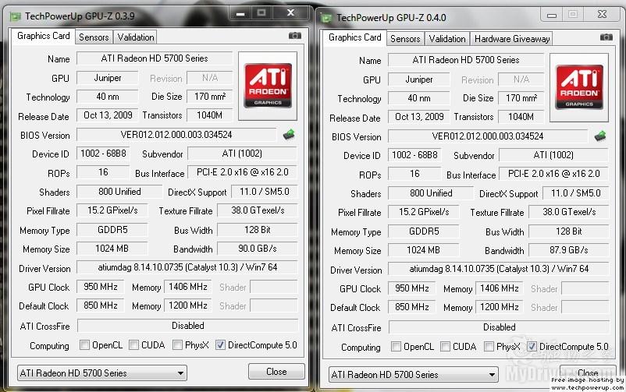
Task: Click the GPU-Z 0.4.0 title bar app icon
Action: click(x=326, y=18)
